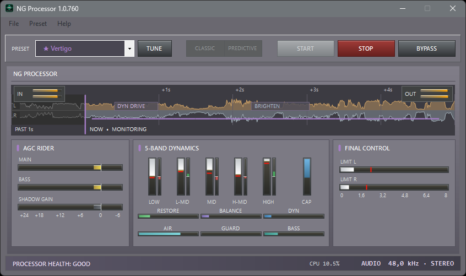Click the 48,0 kHz audio readout

403,263
